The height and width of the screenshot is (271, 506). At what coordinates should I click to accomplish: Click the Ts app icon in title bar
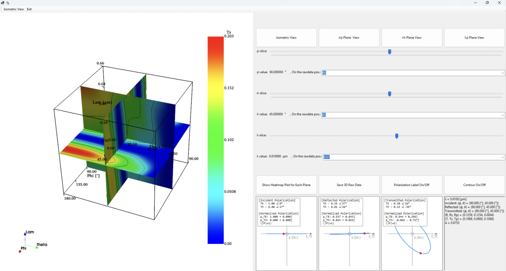click(x=3, y=3)
